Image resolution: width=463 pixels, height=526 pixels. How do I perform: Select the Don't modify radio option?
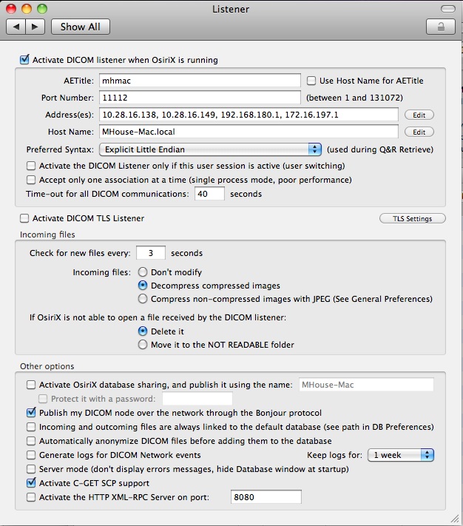pos(143,272)
